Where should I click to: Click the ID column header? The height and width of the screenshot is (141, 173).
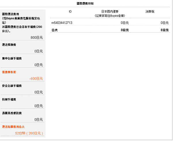[70, 11]
